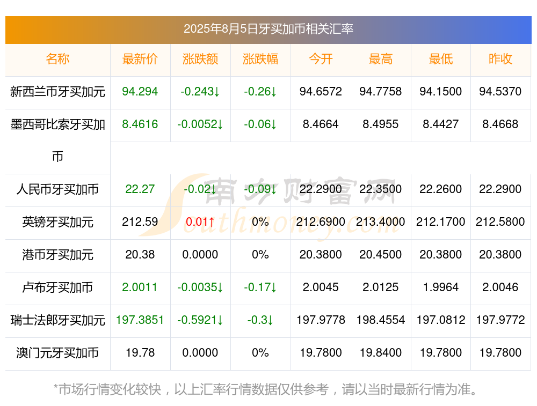This screenshot has width=537, height=406.
Task: Click the low value 8.4427
Action: 441,124
